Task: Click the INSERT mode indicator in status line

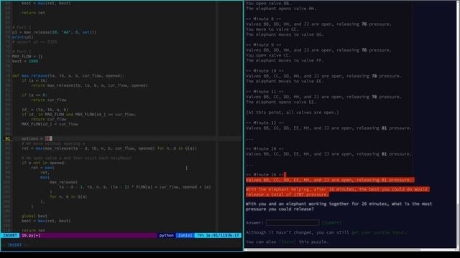Action: (10, 235)
